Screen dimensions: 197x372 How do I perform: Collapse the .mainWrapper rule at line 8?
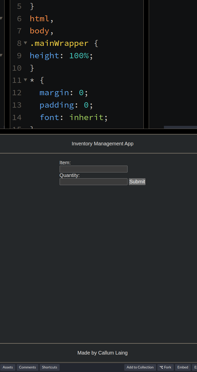coord(25,43)
